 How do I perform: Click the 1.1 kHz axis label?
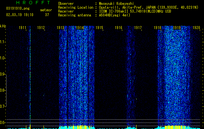tap(3, 42)
